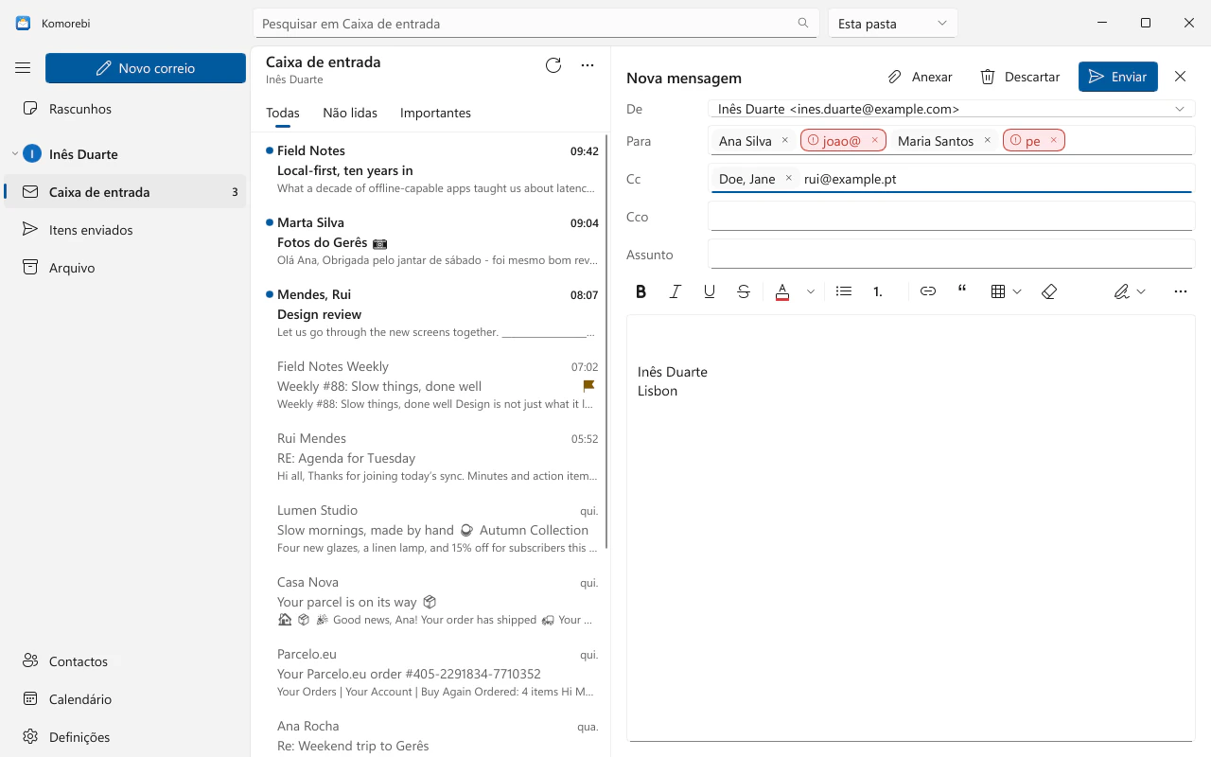Screen dimensions: 1211x757
Task: Attach a file with Anexar
Action: pyautogui.click(x=920, y=77)
